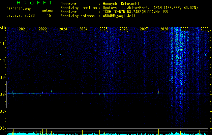The image size is (212, 135).
Task: Click the 2024 time axis marker
Action: (x=83, y=29)
